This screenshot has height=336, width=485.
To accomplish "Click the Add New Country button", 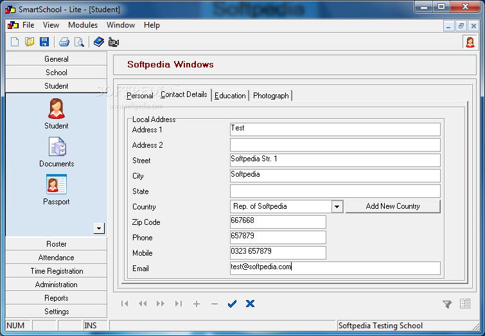I will (x=393, y=206).
